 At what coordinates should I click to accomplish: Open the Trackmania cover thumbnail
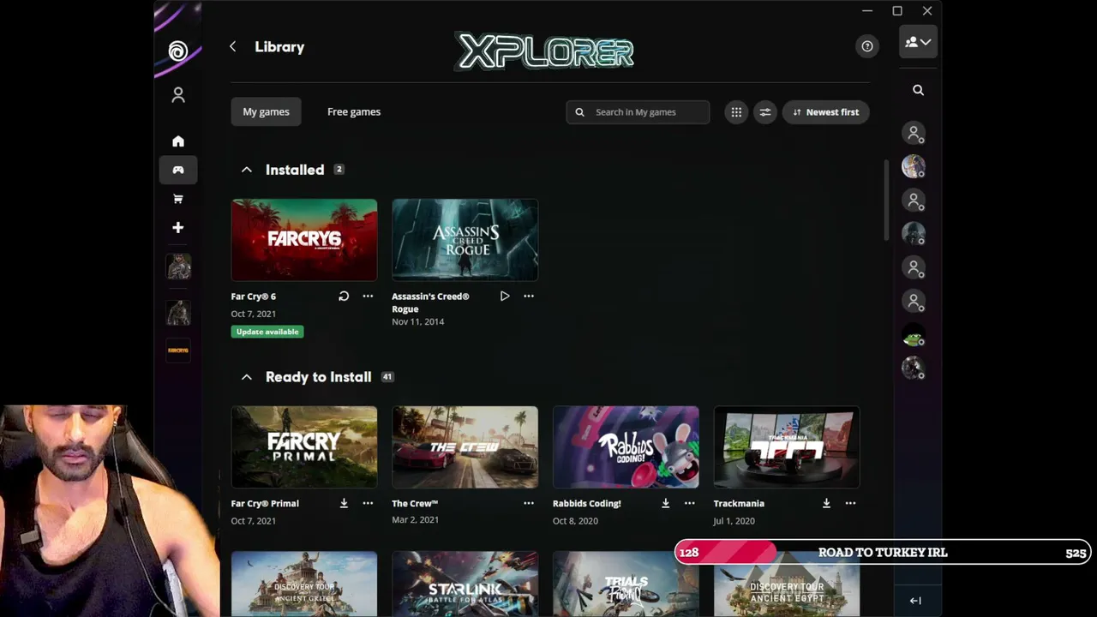point(787,447)
